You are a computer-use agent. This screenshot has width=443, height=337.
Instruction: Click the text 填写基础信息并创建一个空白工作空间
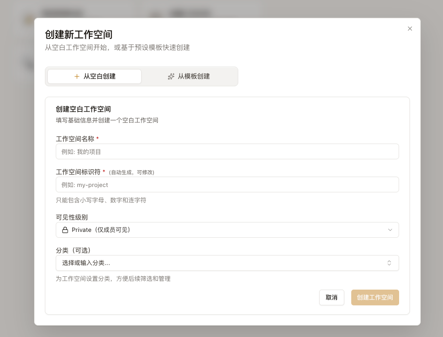(107, 120)
